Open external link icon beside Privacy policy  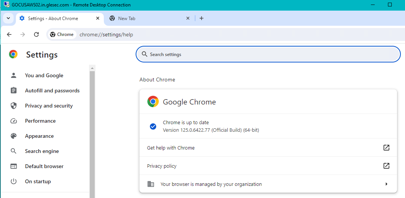[x=386, y=166]
